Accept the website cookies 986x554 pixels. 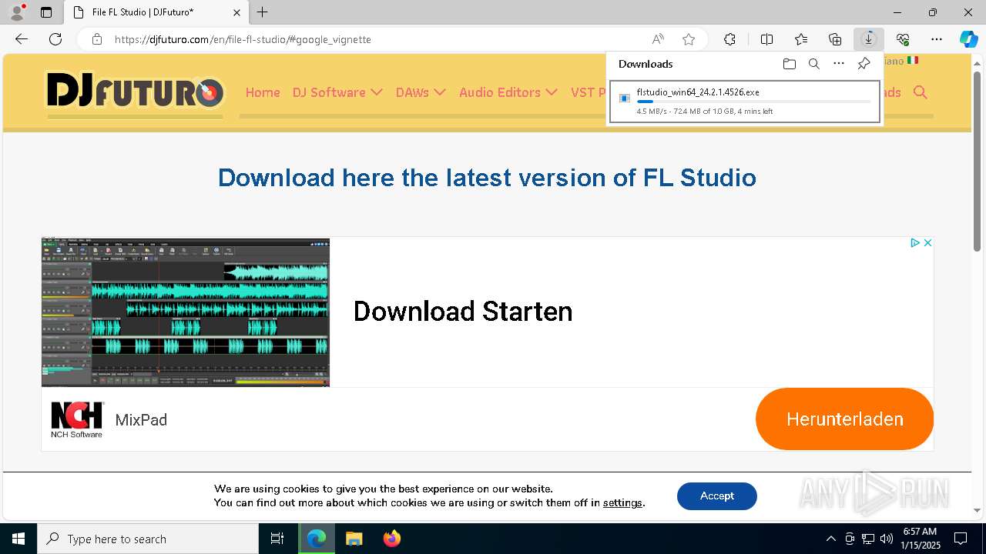coord(716,496)
